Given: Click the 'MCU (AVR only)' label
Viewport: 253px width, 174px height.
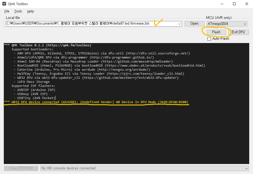Looking at the screenshot, I should [x=219, y=18].
